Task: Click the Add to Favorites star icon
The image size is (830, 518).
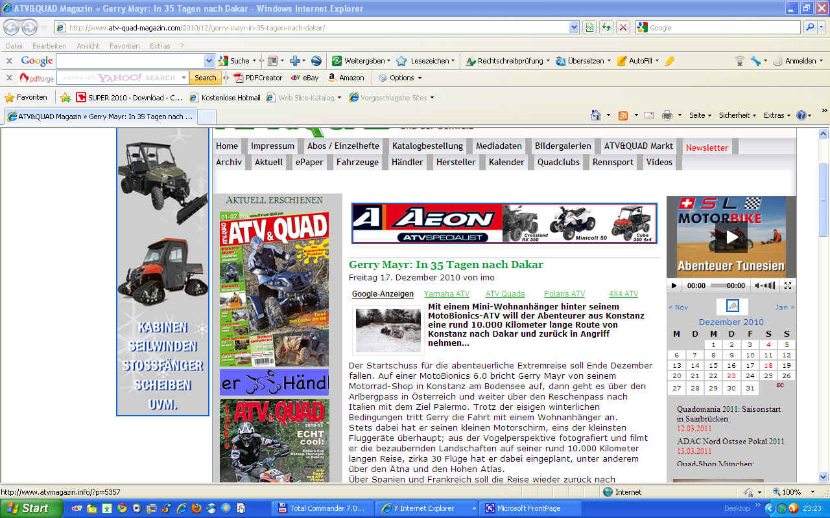Action: 65,98
